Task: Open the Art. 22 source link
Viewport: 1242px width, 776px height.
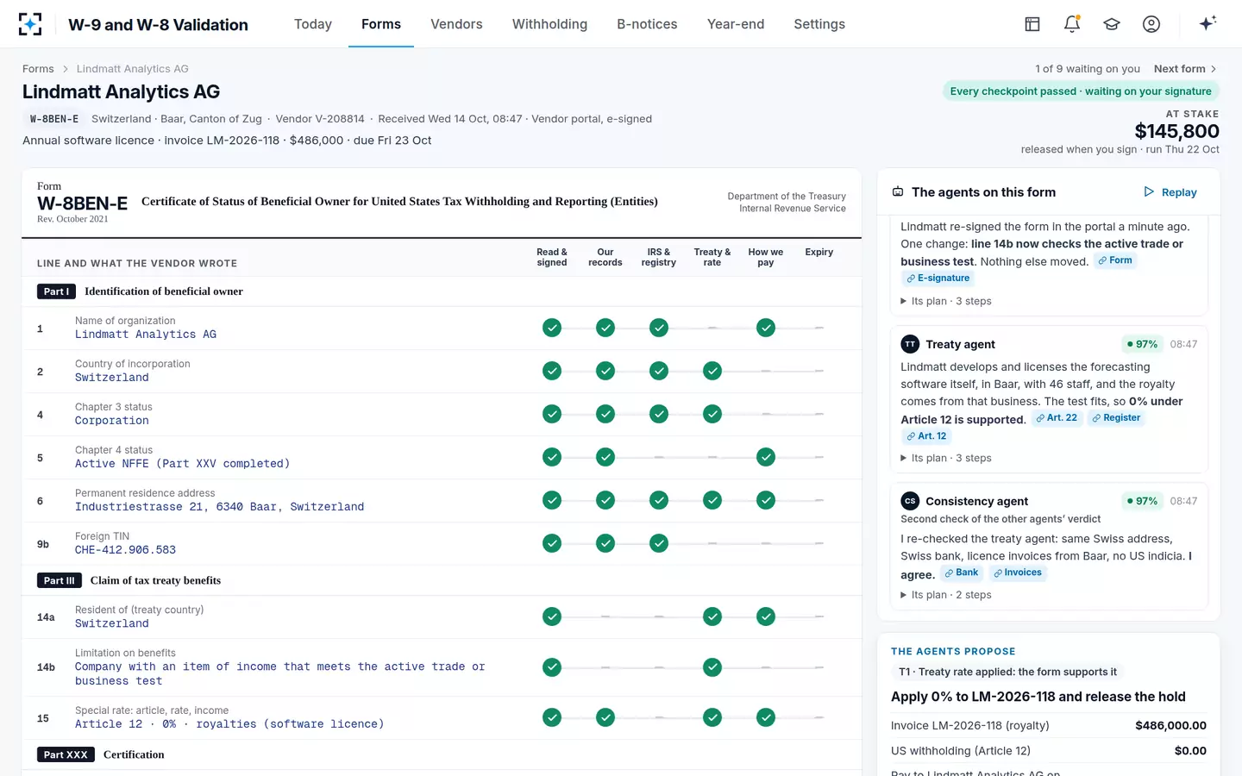Action: click(x=1057, y=418)
